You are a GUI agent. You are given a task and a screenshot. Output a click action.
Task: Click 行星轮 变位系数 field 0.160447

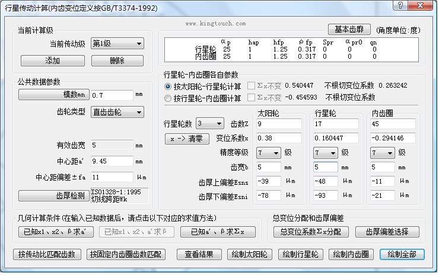336,138
